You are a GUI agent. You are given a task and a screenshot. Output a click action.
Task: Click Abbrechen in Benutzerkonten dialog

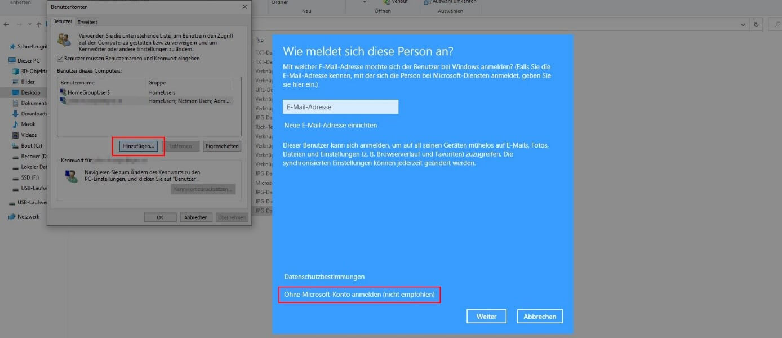pos(196,217)
